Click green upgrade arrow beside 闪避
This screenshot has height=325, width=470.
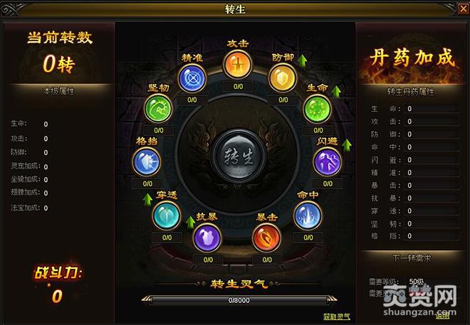click(x=347, y=146)
